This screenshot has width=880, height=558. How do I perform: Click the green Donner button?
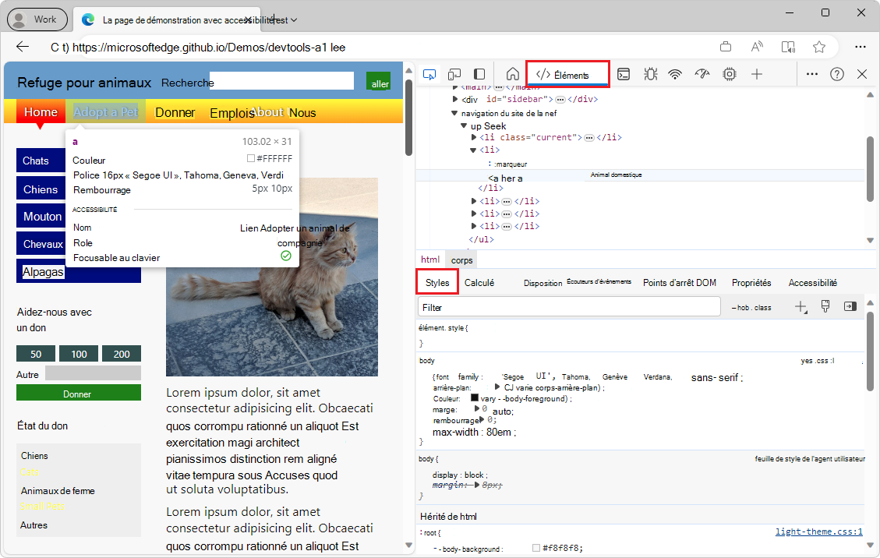[x=79, y=393]
